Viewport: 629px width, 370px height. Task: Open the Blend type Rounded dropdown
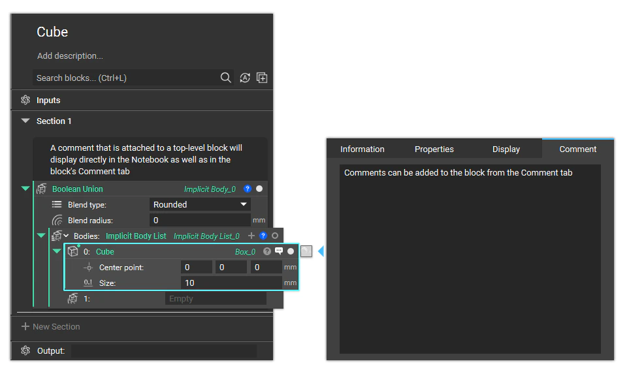click(200, 204)
